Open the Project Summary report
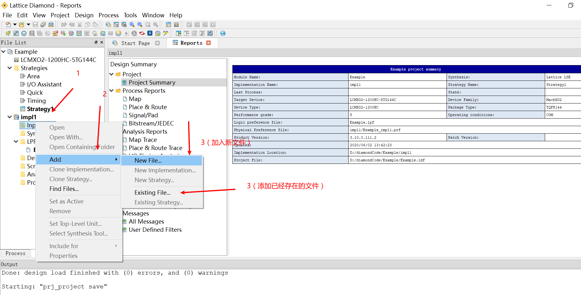Screen dimensions: 581x295 (x=152, y=82)
